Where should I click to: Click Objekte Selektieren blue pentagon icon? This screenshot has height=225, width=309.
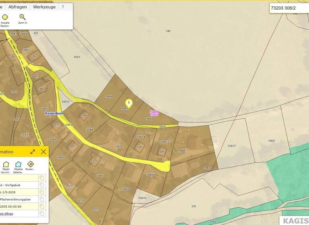coord(18,164)
